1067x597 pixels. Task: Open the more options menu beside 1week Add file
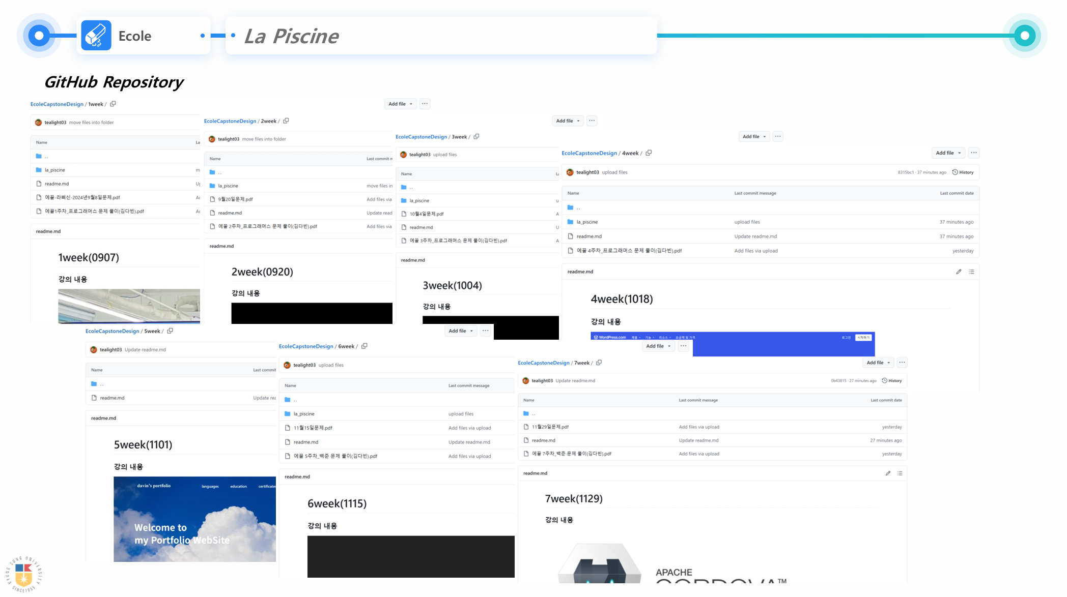coord(425,104)
